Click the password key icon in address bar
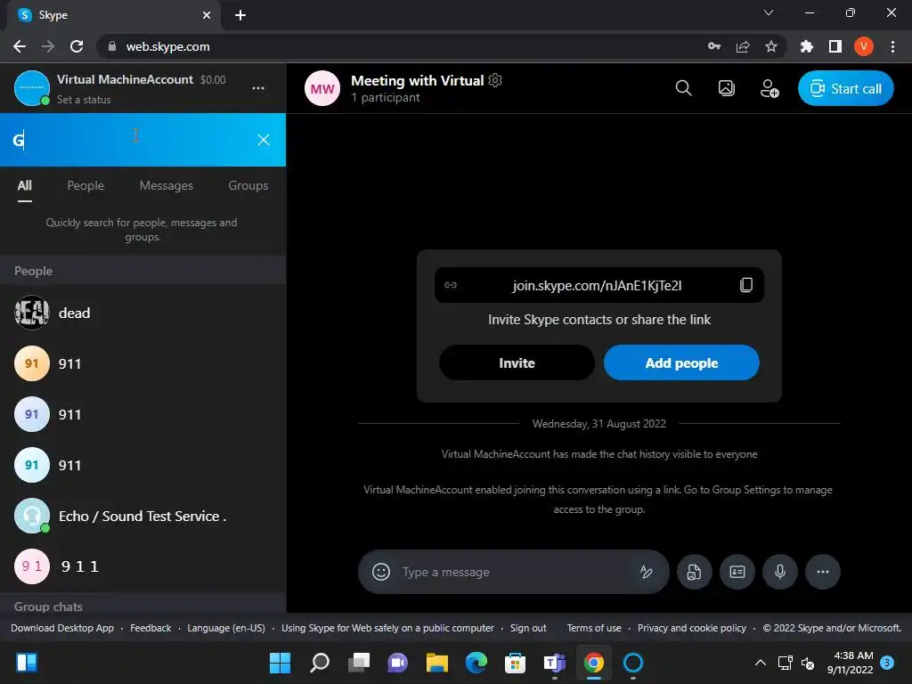 pos(714,46)
